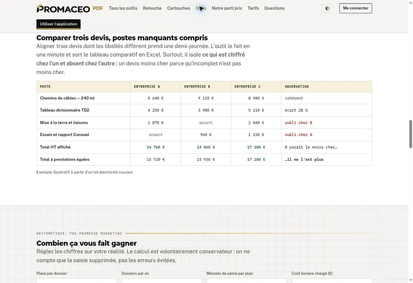413x283 pixels.
Task: Click the 15 930 € cell
Action: (x=206, y=159)
